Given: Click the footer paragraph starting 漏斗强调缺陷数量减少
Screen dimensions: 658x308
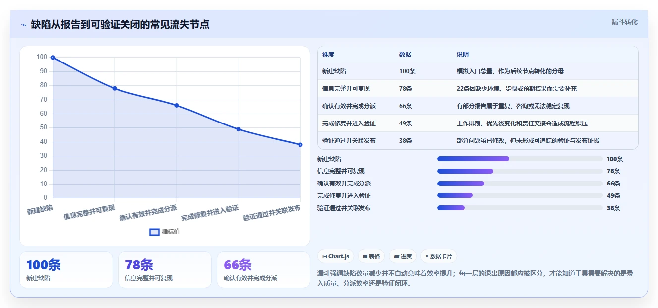Looking at the screenshot, I should coord(475,279).
